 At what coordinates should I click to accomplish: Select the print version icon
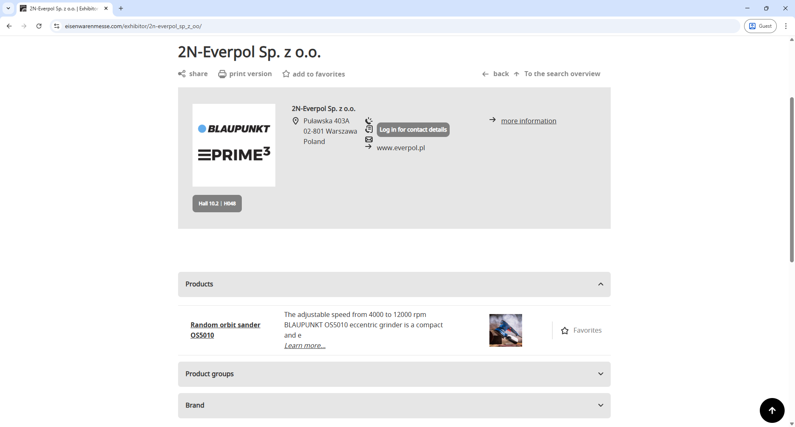point(222,74)
